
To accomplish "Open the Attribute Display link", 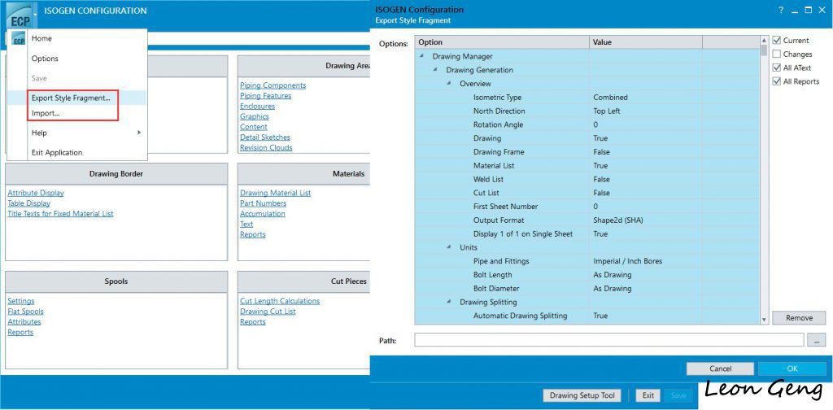I will point(36,193).
